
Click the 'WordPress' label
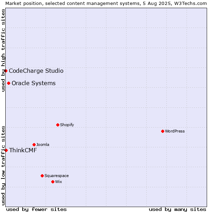[x=175, y=131]
